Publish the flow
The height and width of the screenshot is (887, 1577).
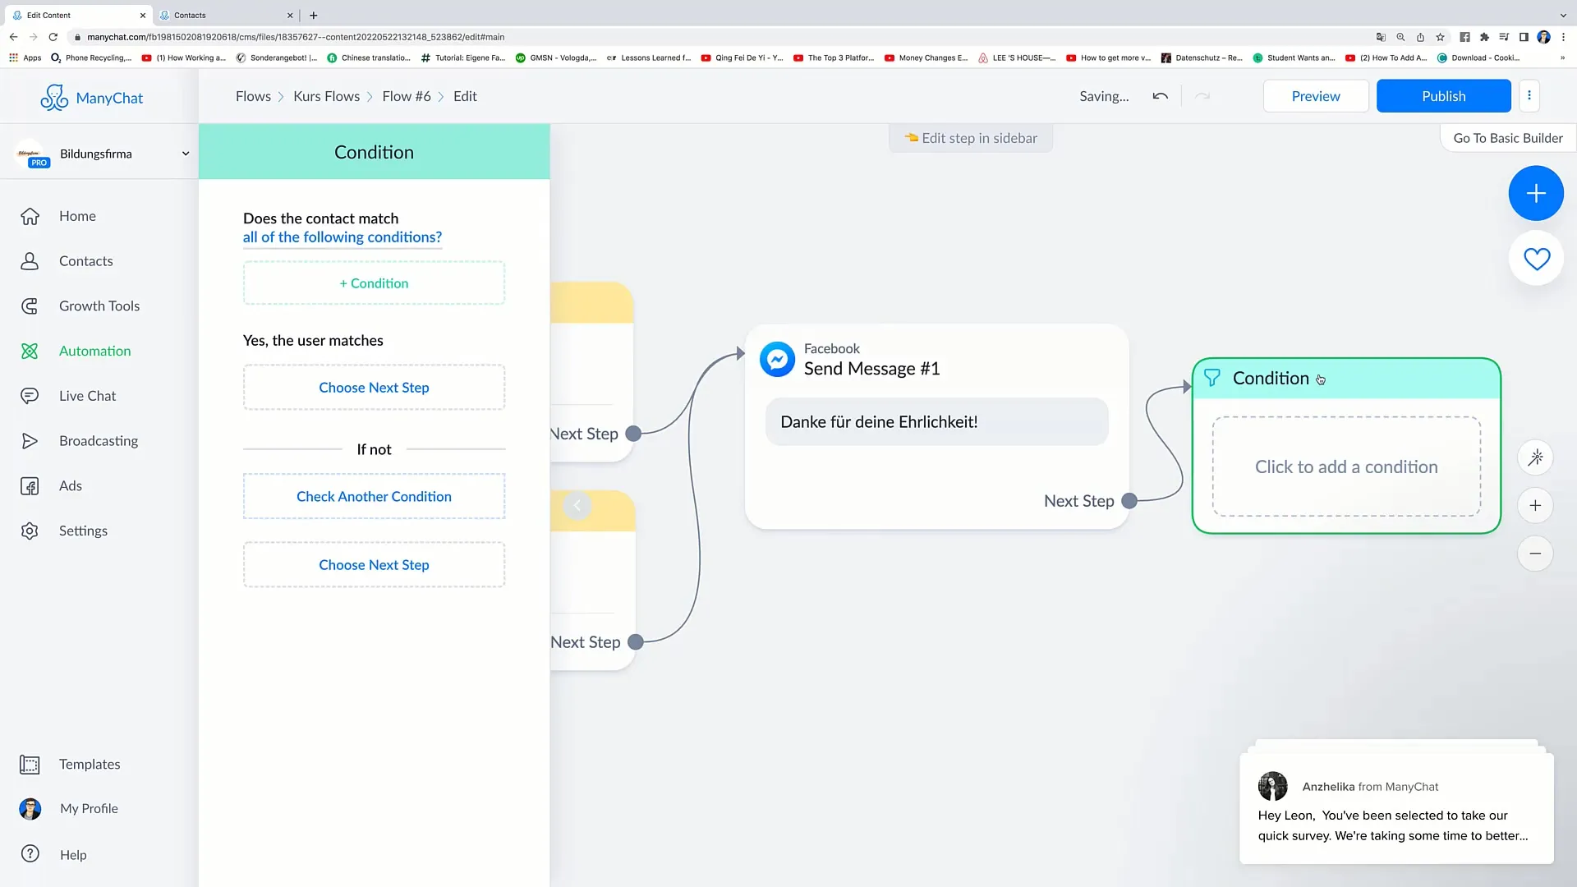pos(1443,96)
